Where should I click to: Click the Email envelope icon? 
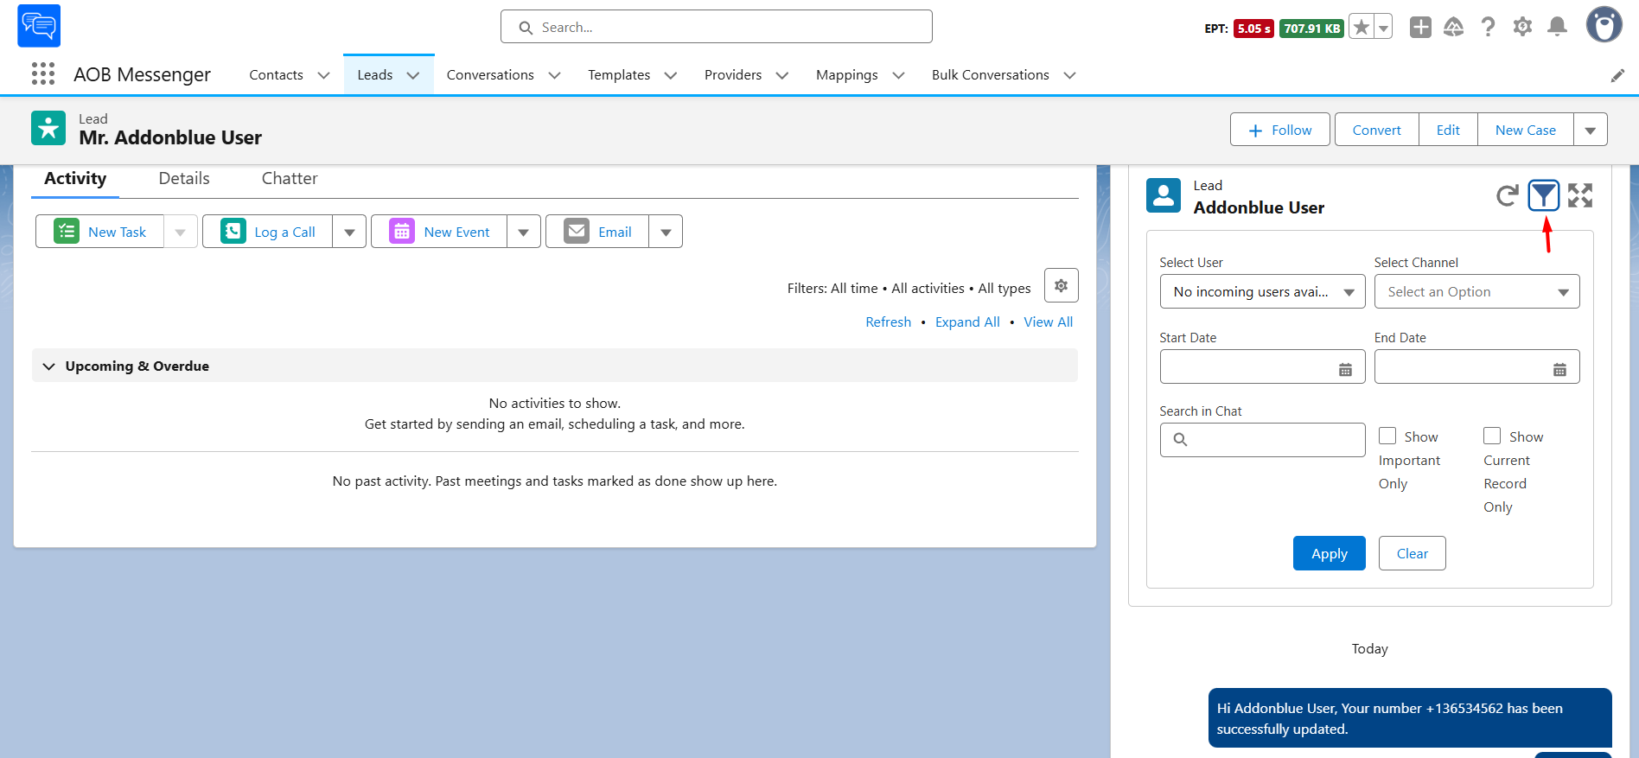(577, 231)
